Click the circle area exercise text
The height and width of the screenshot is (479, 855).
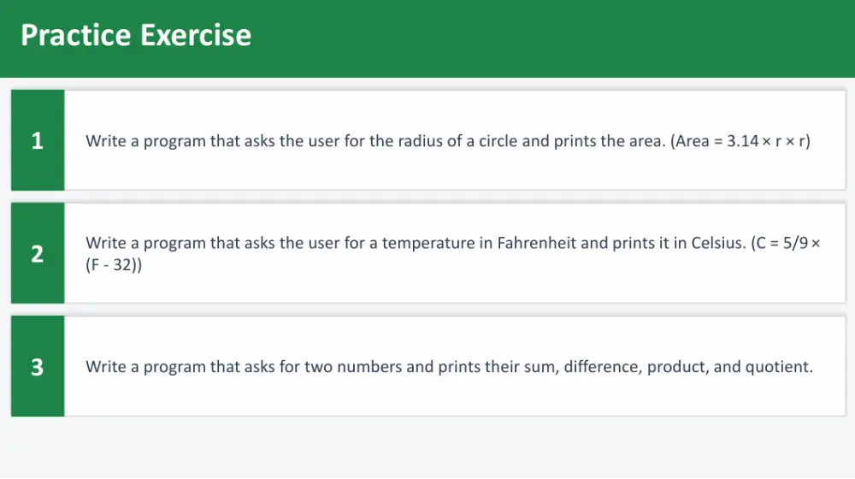click(448, 141)
